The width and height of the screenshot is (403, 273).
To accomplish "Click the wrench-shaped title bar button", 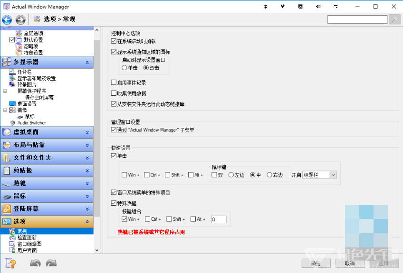I will (x=282, y=7).
